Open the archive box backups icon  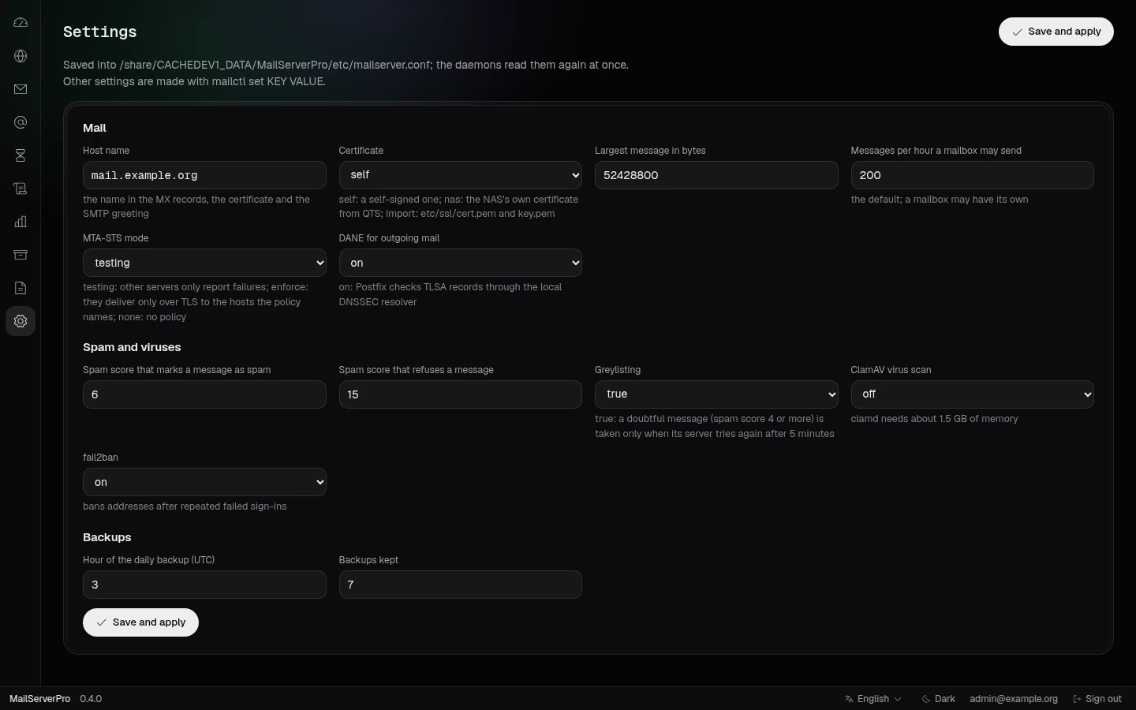[x=21, y=255]
